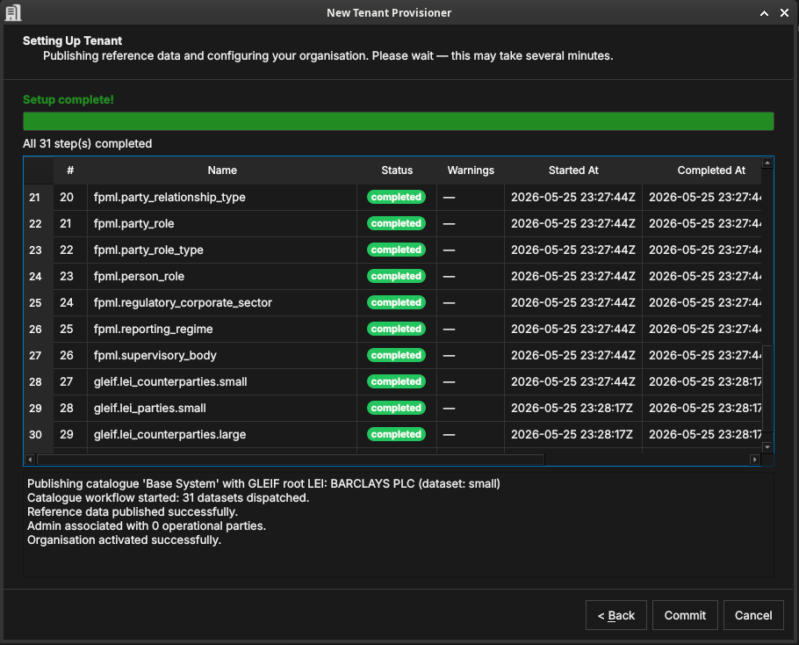Screen dimensions: 799x645
Task: Select fpml.regulatory_corporate_sector in the table
Action: pyautogui.click(x=183, y=303)
